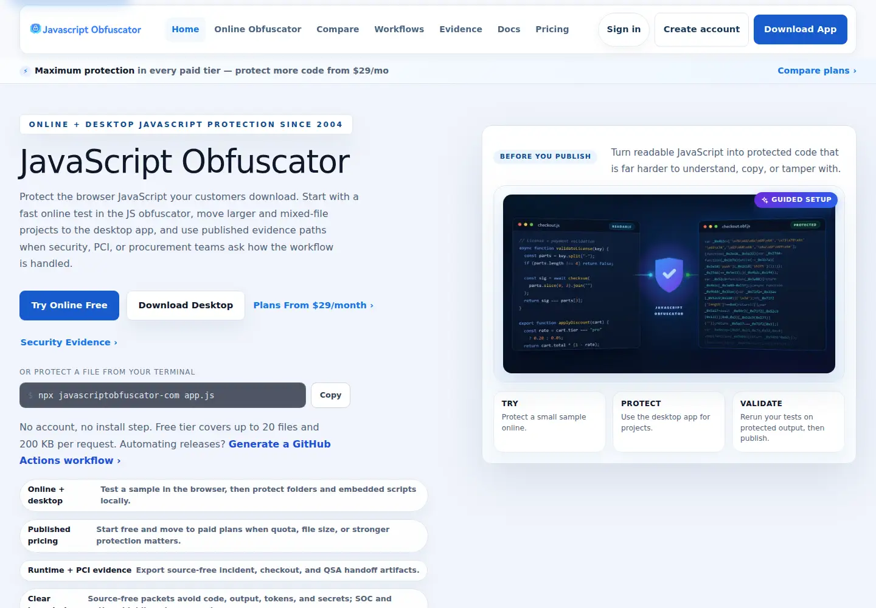Image resolution: width=876 pixels, height=608 pixels.
Task: Open the Pricing nav item
Action: click(x=552, y=29)
